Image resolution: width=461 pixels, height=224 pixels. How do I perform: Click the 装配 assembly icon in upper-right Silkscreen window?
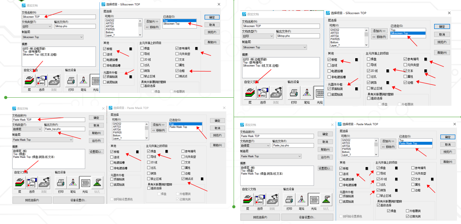pyautogui.click(x=276, y=93)
